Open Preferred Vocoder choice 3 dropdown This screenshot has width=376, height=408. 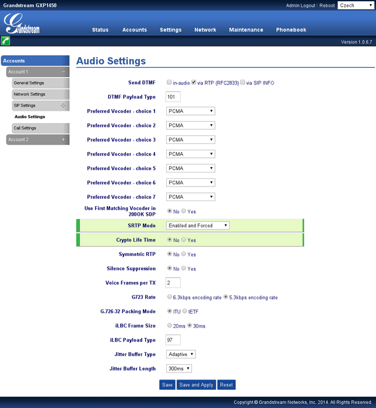pyautogui.click(x=191, y=140)
